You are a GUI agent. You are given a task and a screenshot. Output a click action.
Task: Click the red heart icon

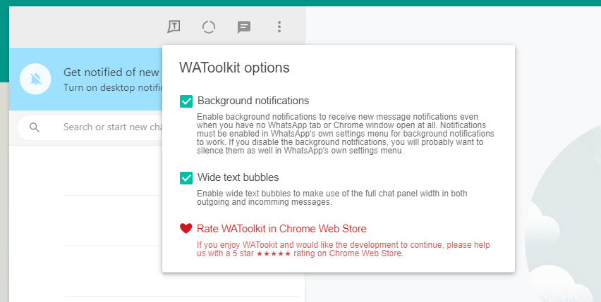pyautogui.click(x=186, y=228)
